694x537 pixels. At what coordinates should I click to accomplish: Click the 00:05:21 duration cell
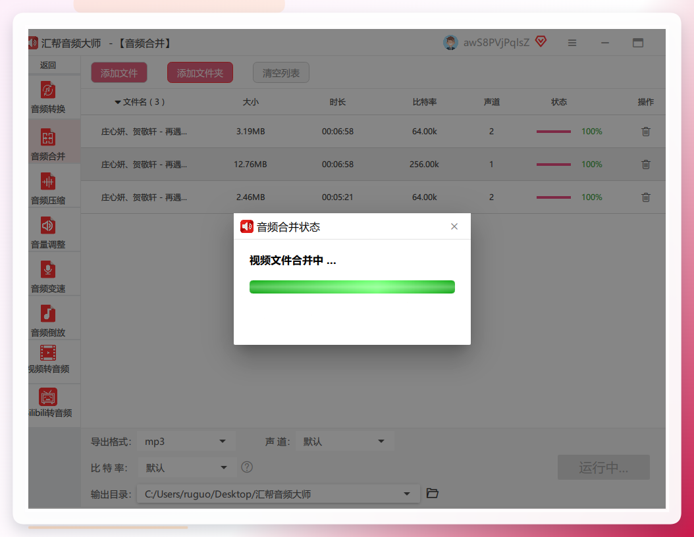(x=338, y=197)
